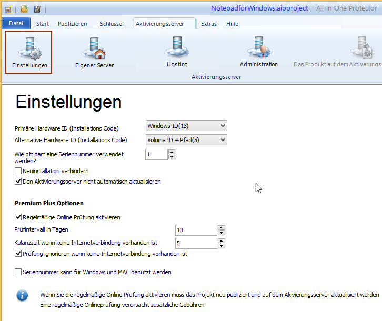
Task: Switch to the Publizieren tab
Action: [72, 24]
